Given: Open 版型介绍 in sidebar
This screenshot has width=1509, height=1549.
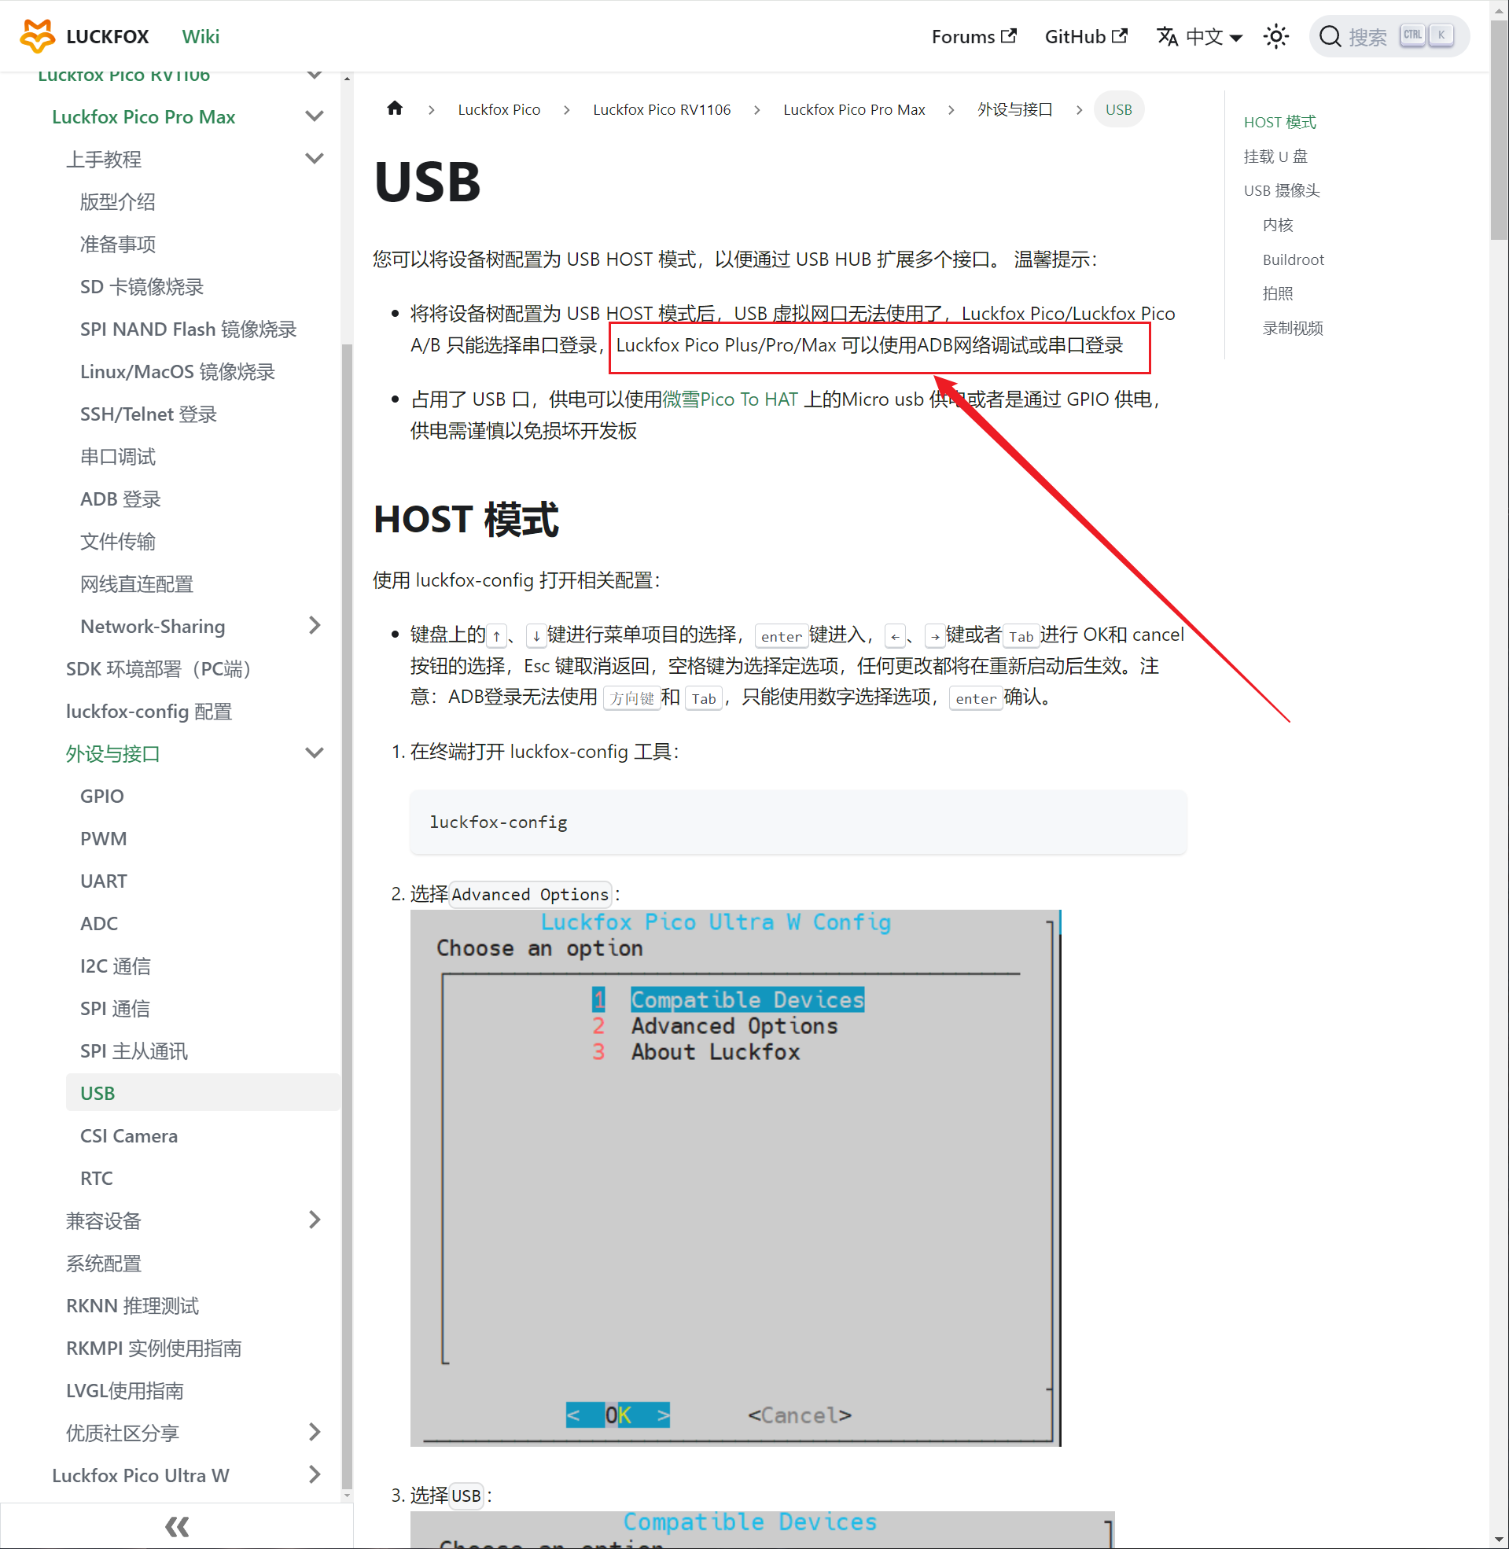Looking at the screenshot, I should coord(118,201).
